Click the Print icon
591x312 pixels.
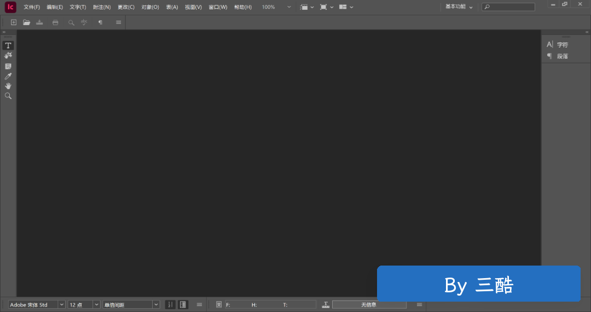click(55, 22)
